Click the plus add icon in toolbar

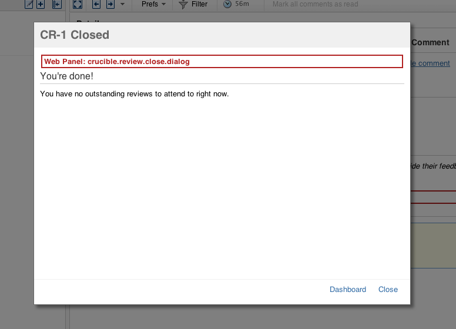tap(41, 4)
